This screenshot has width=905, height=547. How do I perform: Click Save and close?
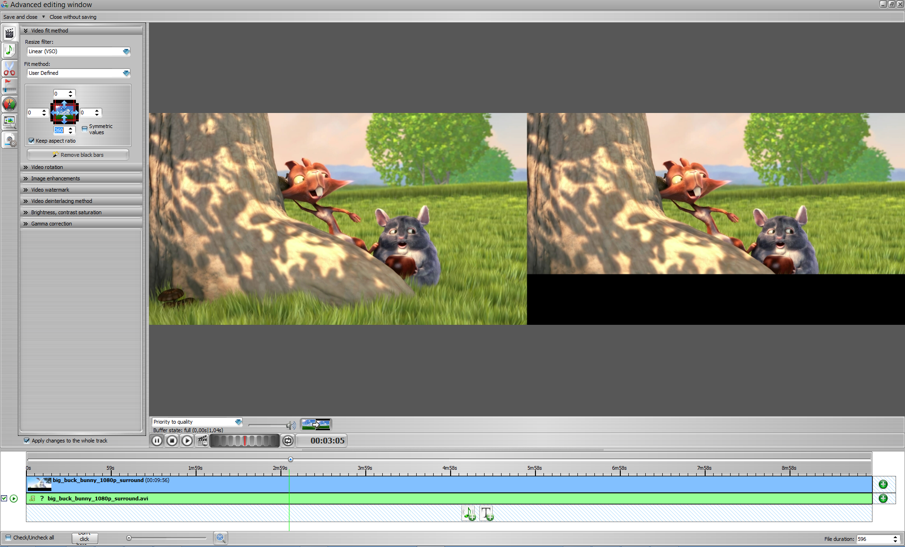point(20,17)
